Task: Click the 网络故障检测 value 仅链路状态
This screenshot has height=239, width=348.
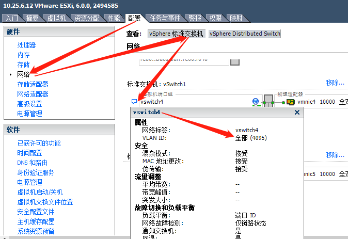Action: click(251, 223)
